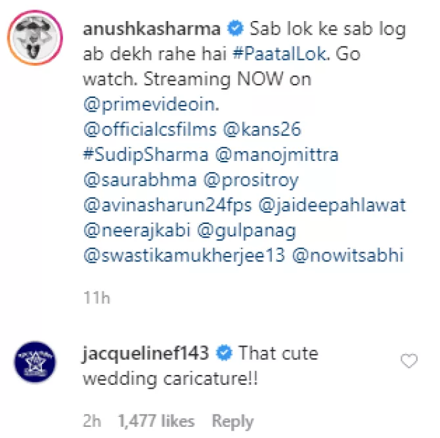
Task: Open anushkasharma's profile picture story
Action: pyautogui.click(x=35, y=37)
